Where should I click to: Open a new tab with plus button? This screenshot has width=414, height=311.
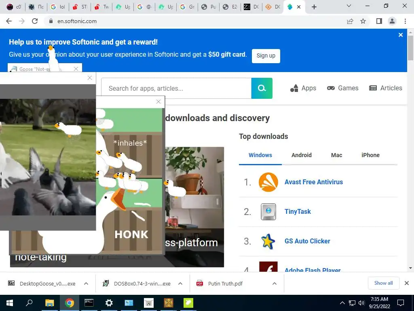pyautogui.click(x=314, y=7)
